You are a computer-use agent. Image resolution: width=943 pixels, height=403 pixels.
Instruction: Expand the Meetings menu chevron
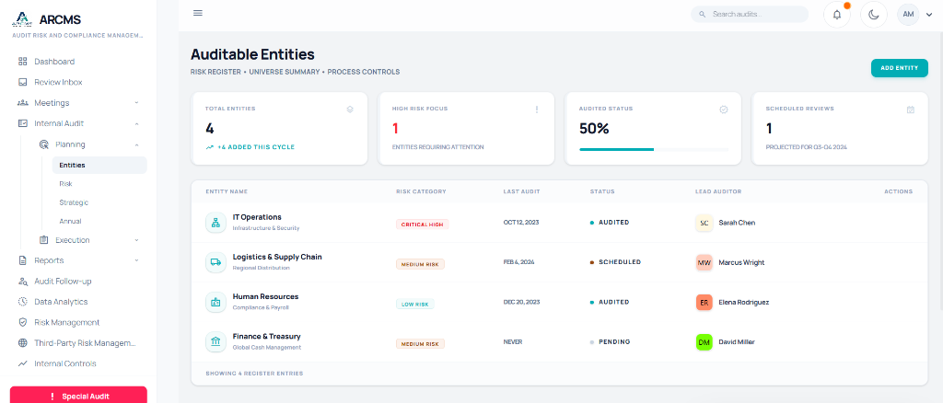(136, 103)
